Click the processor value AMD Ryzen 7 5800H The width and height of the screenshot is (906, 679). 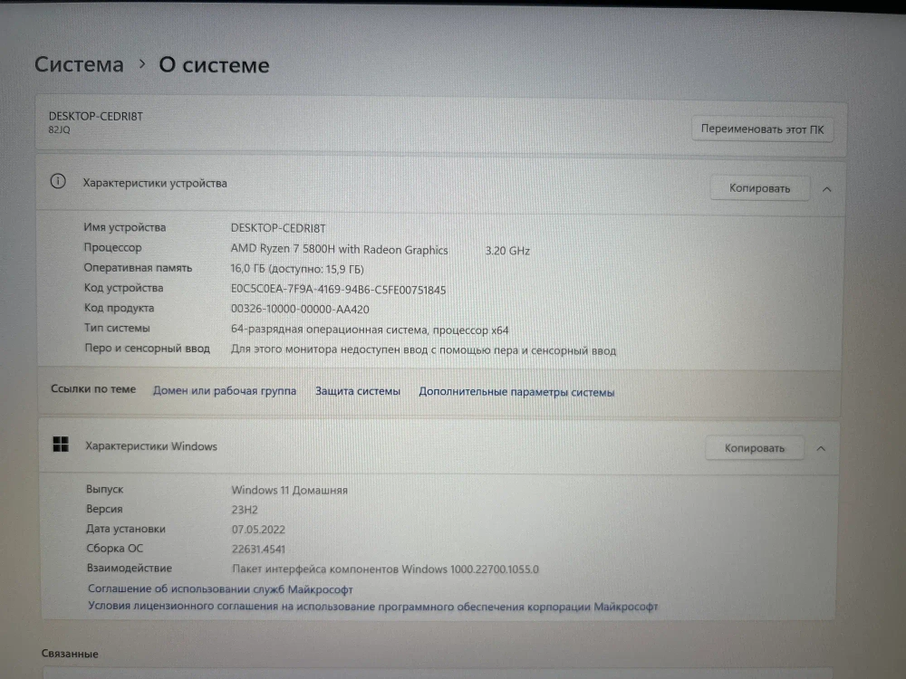tap(340, 250)
